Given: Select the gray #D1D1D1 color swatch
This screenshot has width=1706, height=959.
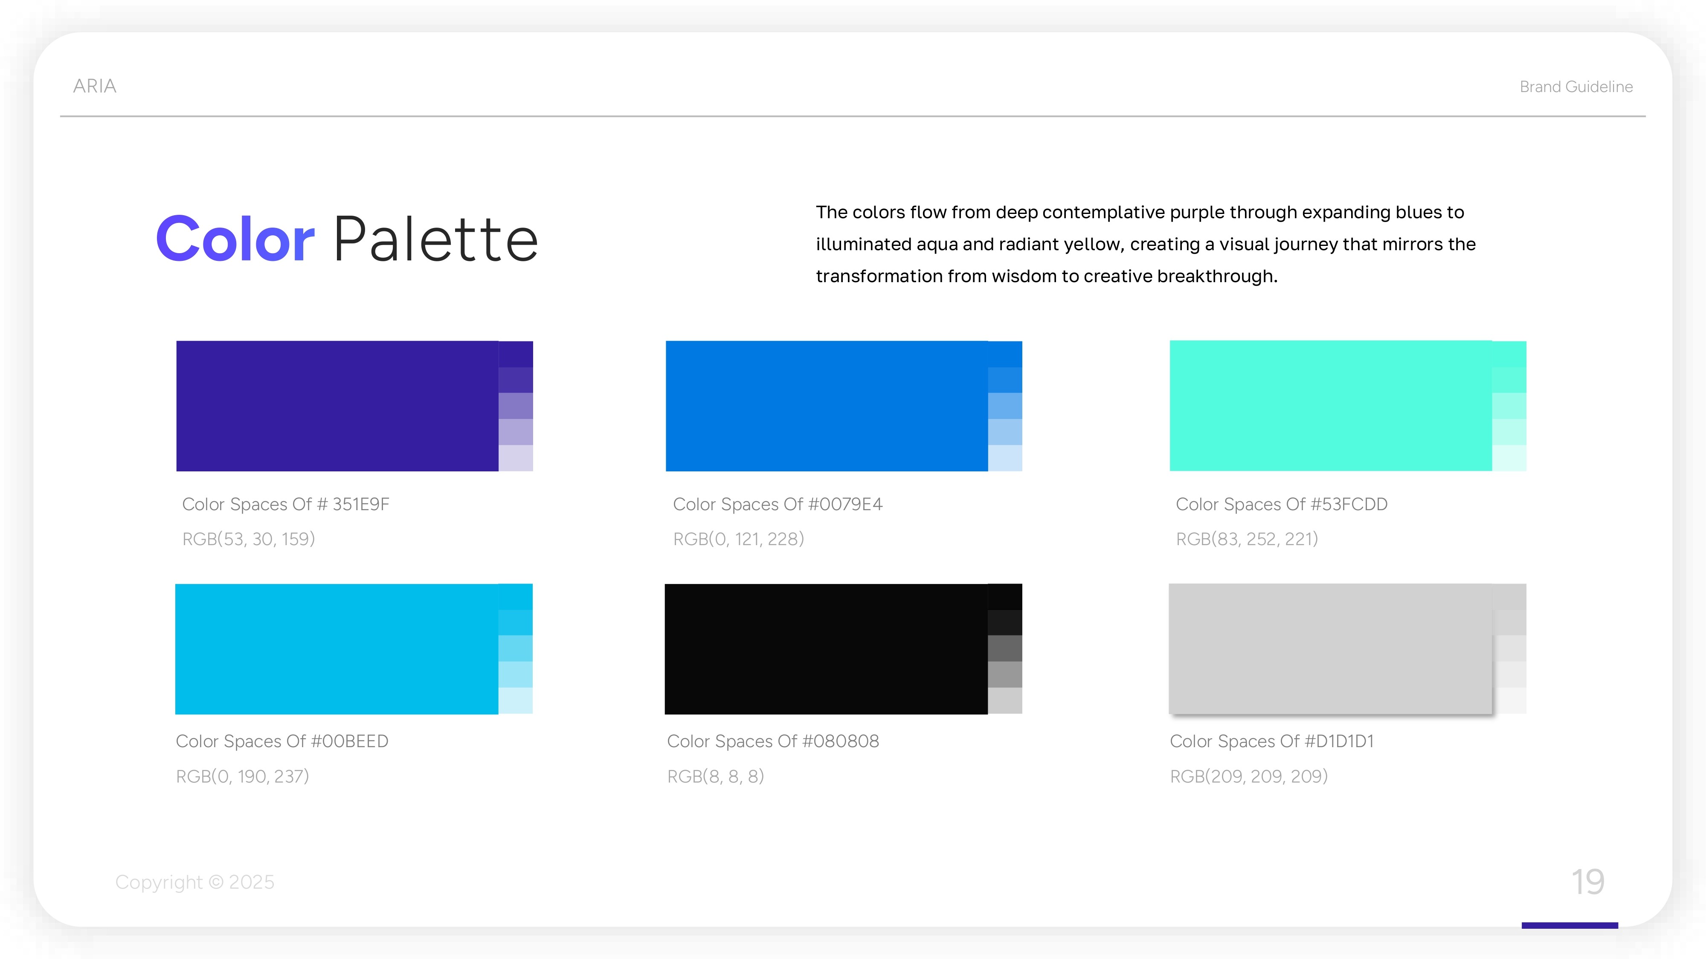Looking at the screenshot, I should (1330, 649).
